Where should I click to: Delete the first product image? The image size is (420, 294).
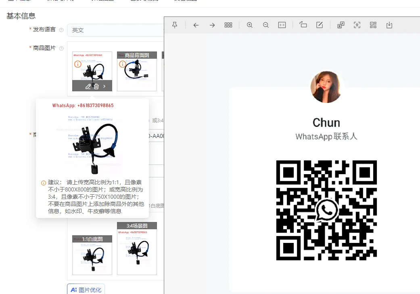point(96,86)
